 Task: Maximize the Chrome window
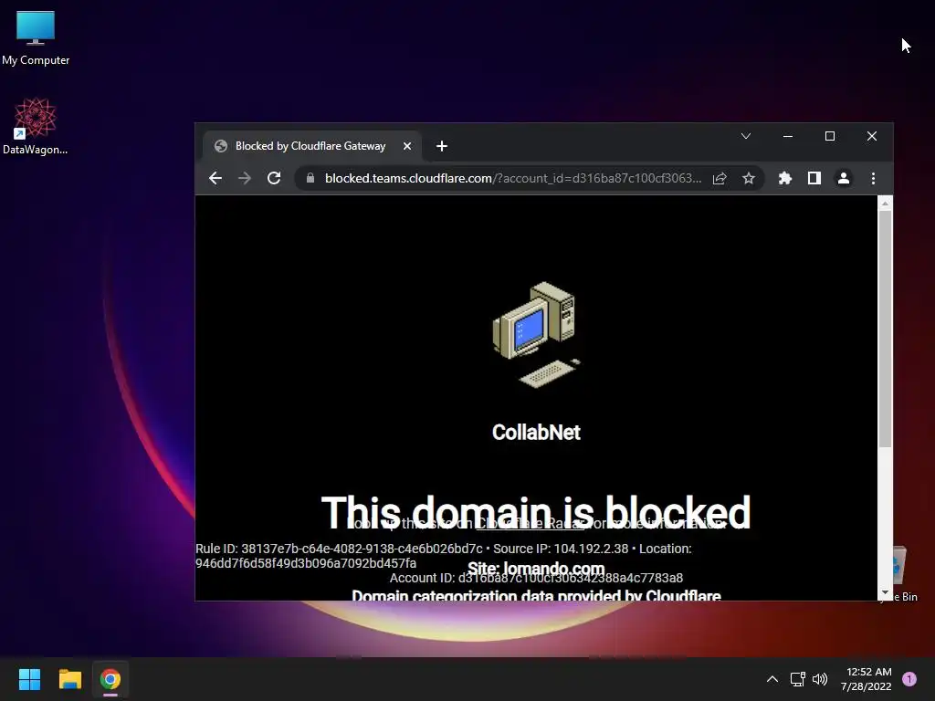[829, 137]
